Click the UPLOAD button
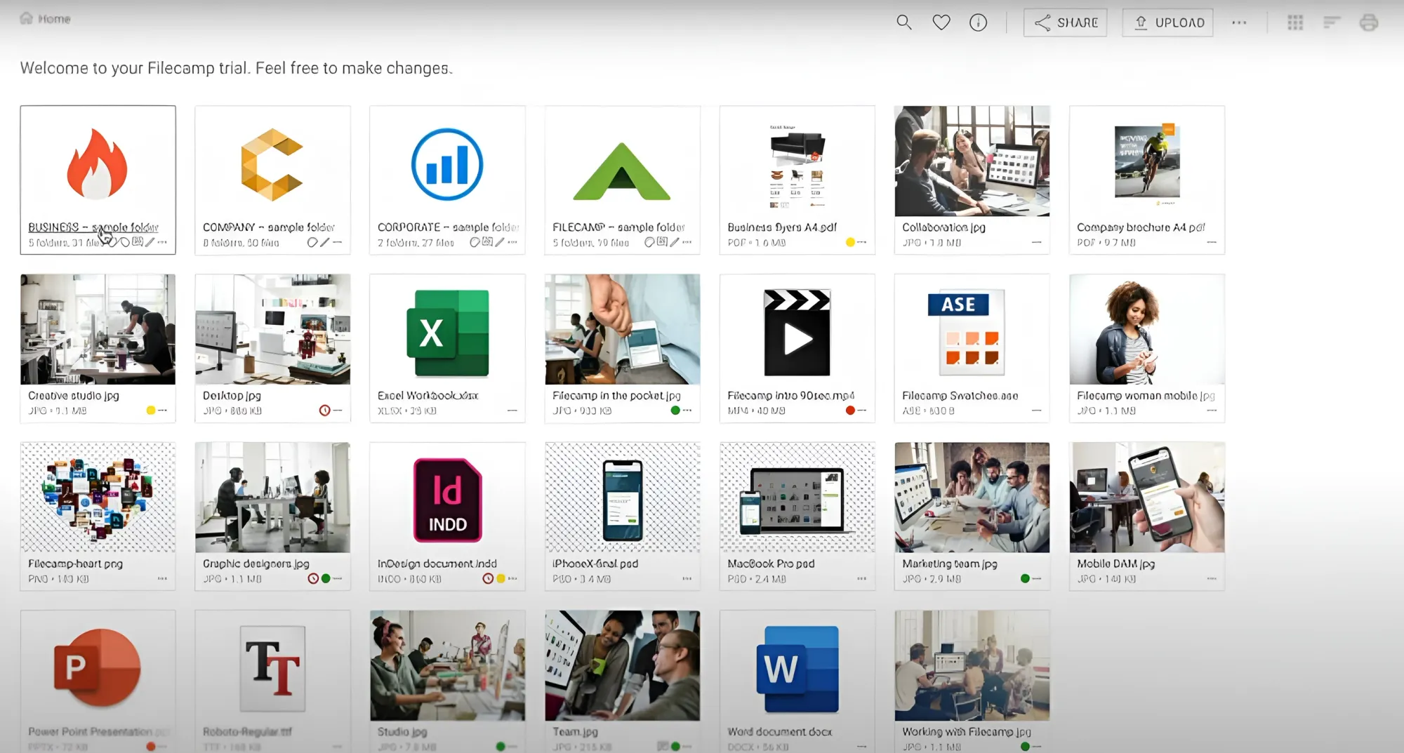The image size is (1404, 753). point(1167,22)
